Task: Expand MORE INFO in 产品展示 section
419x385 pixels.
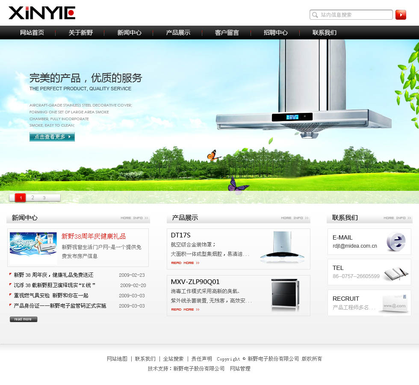Action: (x=295, y=218)
